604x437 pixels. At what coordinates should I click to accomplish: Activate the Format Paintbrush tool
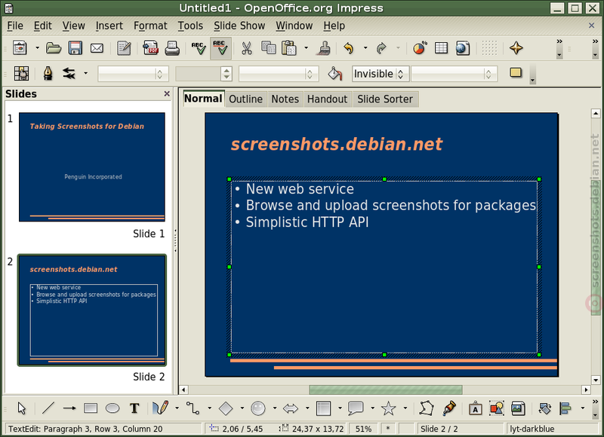pyautogui.click(x=325, y=48)
